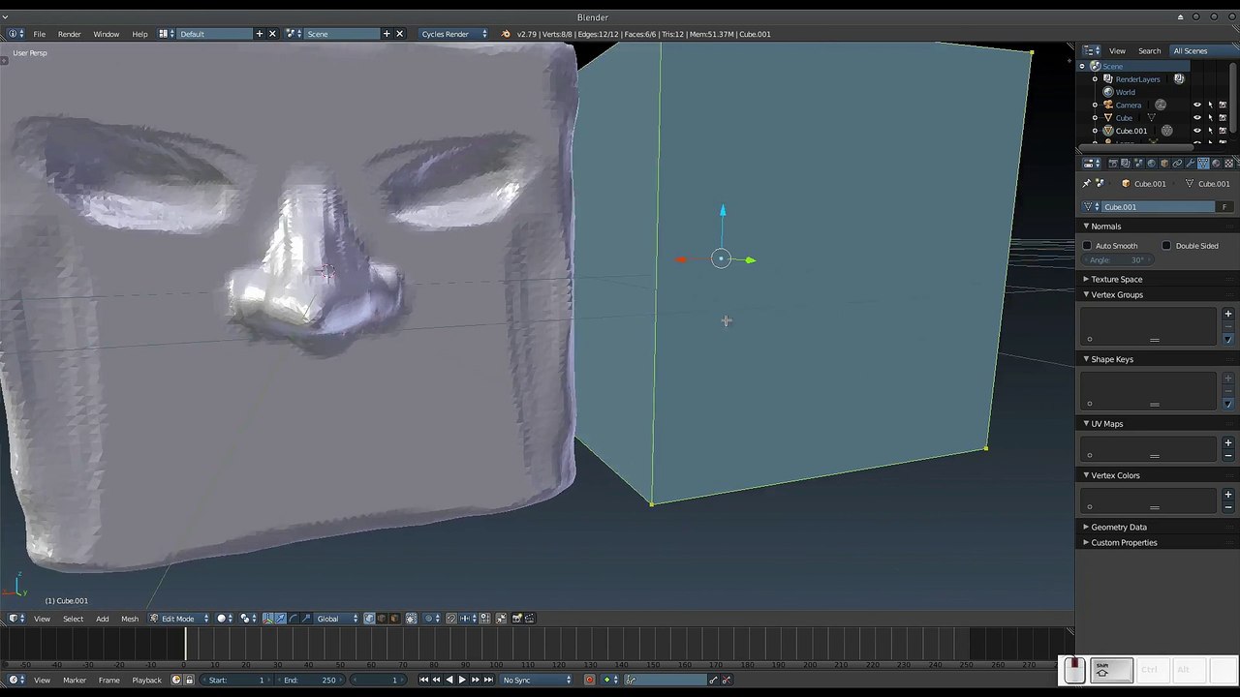1240x697 pixels.
Task: Open the File menu
Action: coord(40,34)
